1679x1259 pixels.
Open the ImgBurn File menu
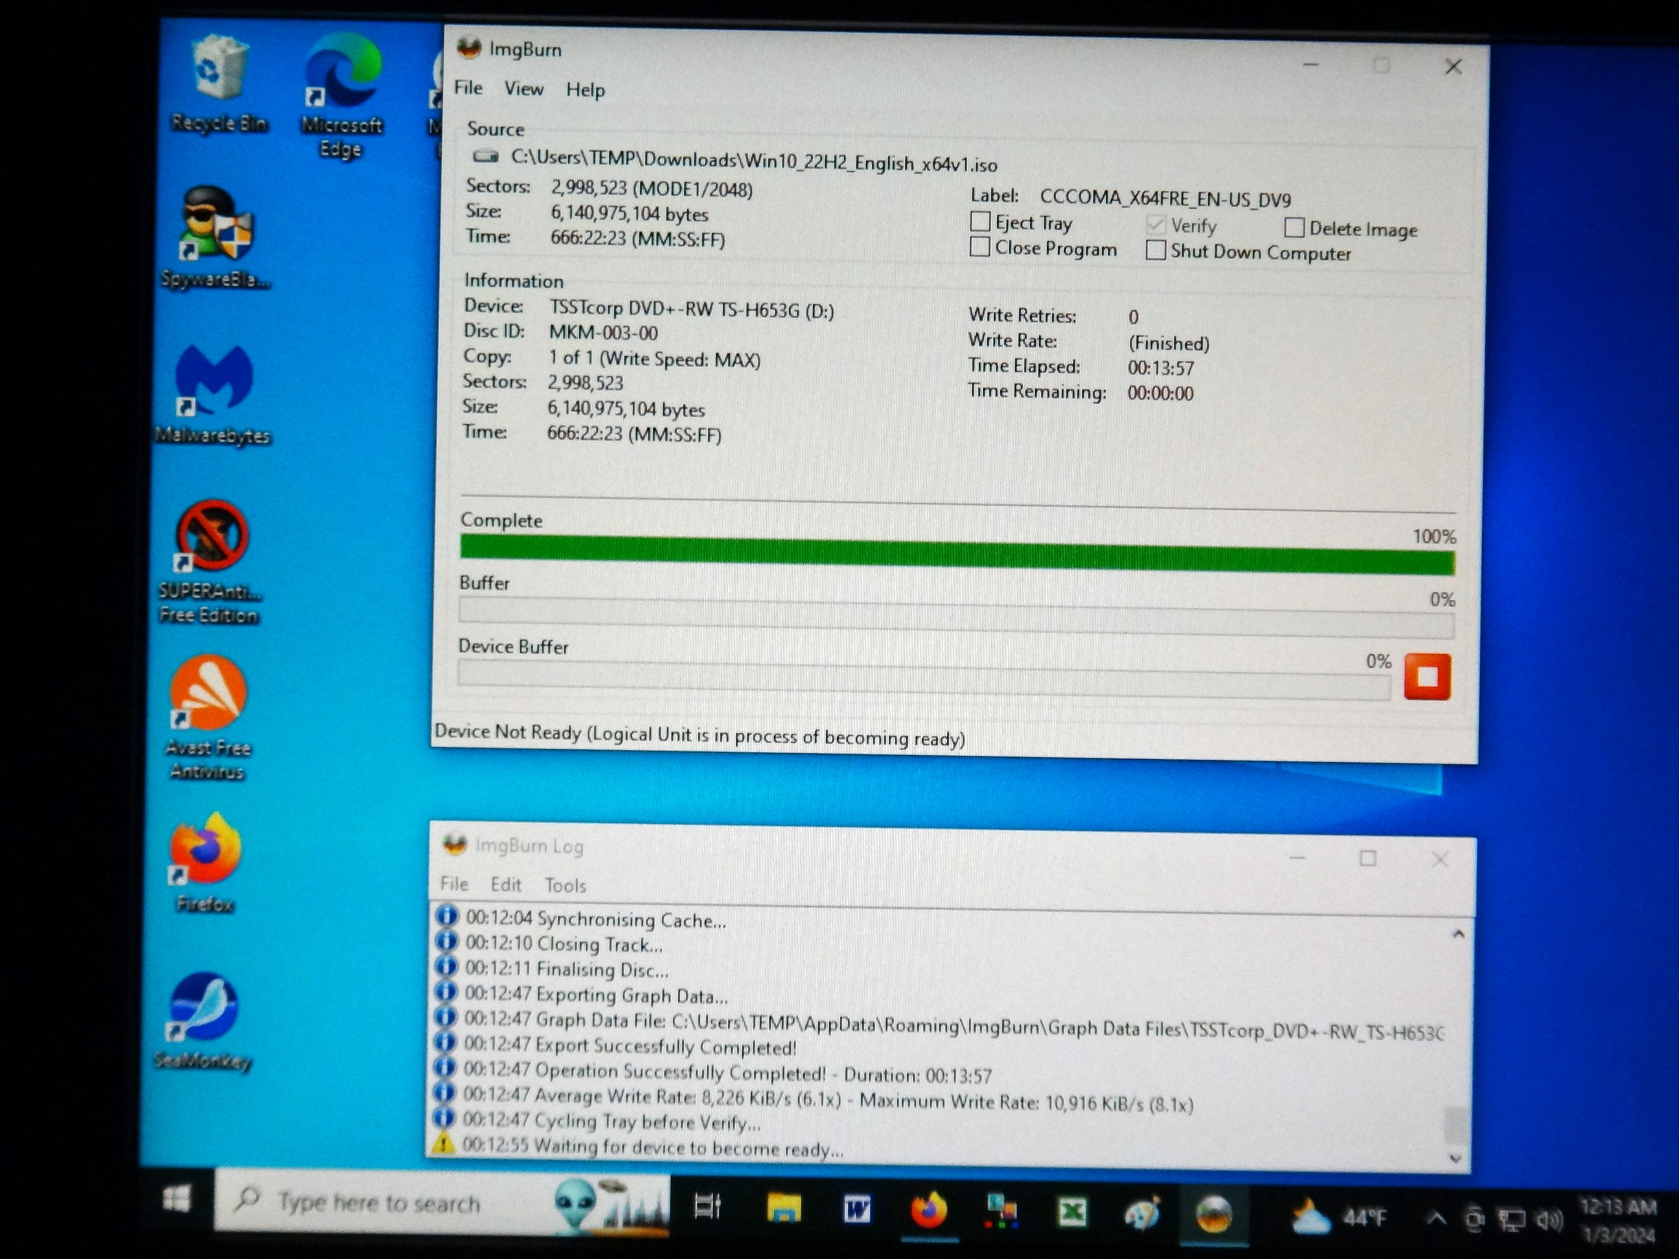(x=468, y=88)
